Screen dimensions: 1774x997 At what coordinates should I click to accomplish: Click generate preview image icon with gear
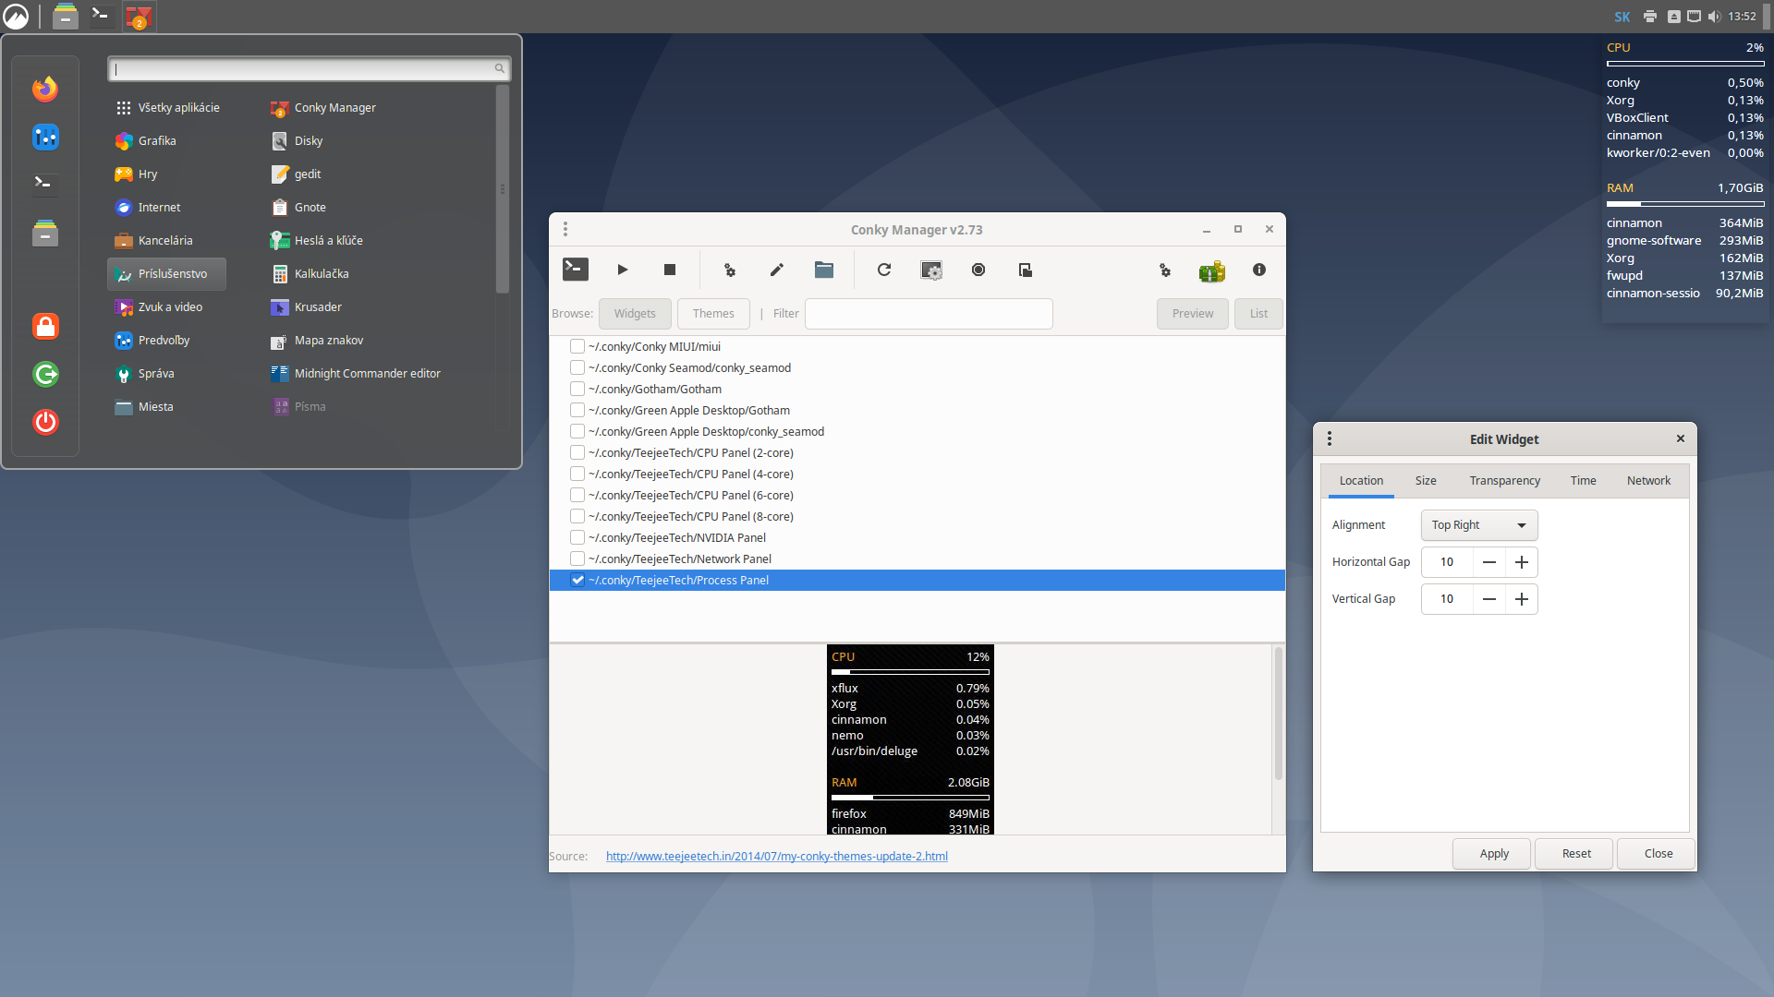tap(931, 270)
